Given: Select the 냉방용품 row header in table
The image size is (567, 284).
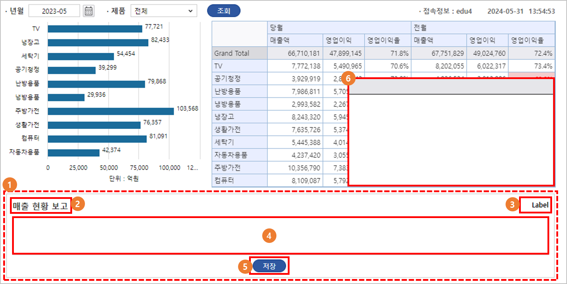Looking at the screenshot, I should coord(240,104).
